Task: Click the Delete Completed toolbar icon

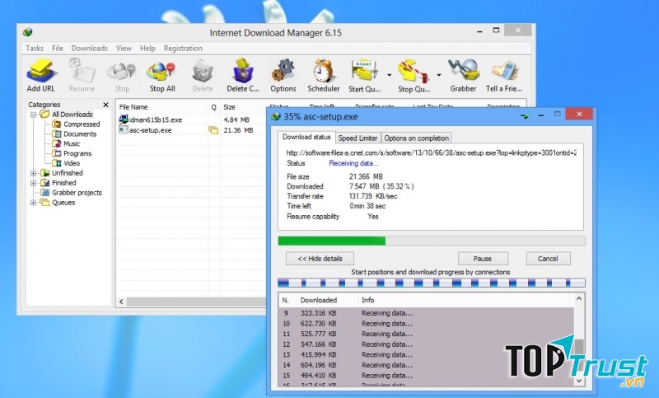Action: pyautogui.click(x=243, y=71)
